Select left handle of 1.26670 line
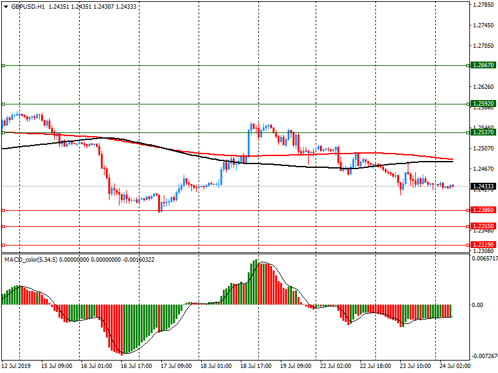 click(4, 66)
